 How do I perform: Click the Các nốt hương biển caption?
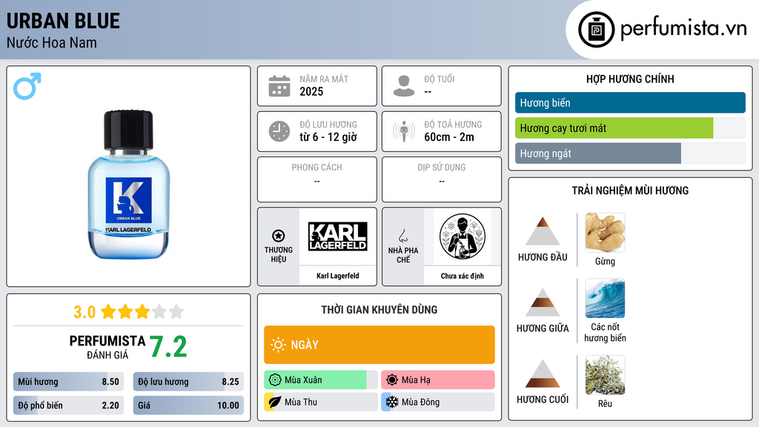[605, 333]
